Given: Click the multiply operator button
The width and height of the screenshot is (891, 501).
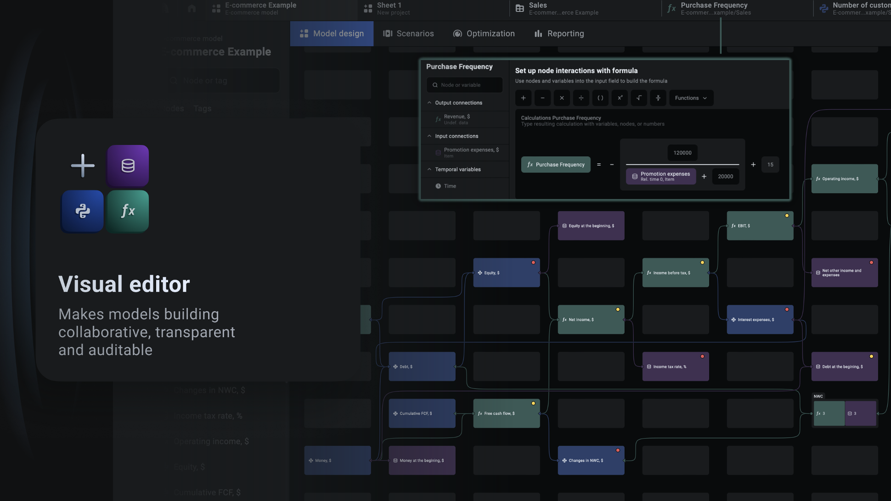Looking at the screenshot, I should coord(562,98).
